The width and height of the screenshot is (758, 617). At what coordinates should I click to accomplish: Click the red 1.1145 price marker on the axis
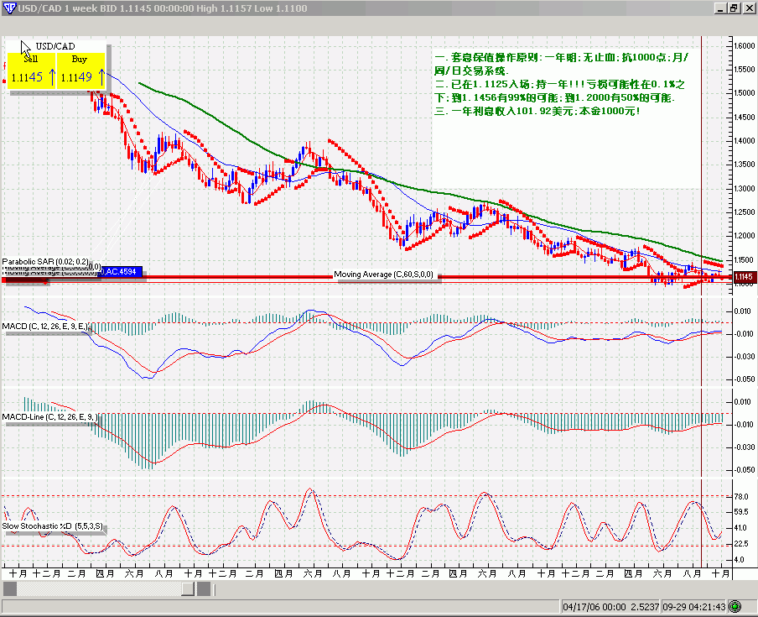coord(744,277)
